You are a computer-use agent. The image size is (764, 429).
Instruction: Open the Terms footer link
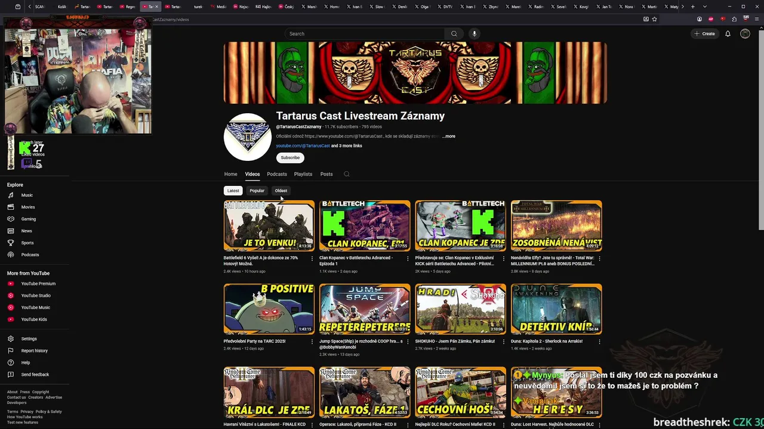[13, 412]
